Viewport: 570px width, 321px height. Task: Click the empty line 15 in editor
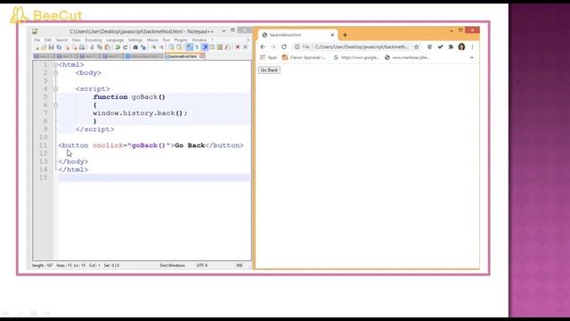154,177
